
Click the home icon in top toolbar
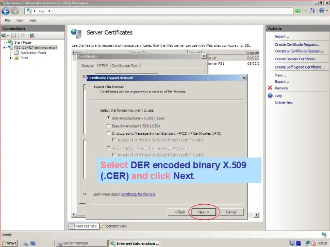click(313, 10)
